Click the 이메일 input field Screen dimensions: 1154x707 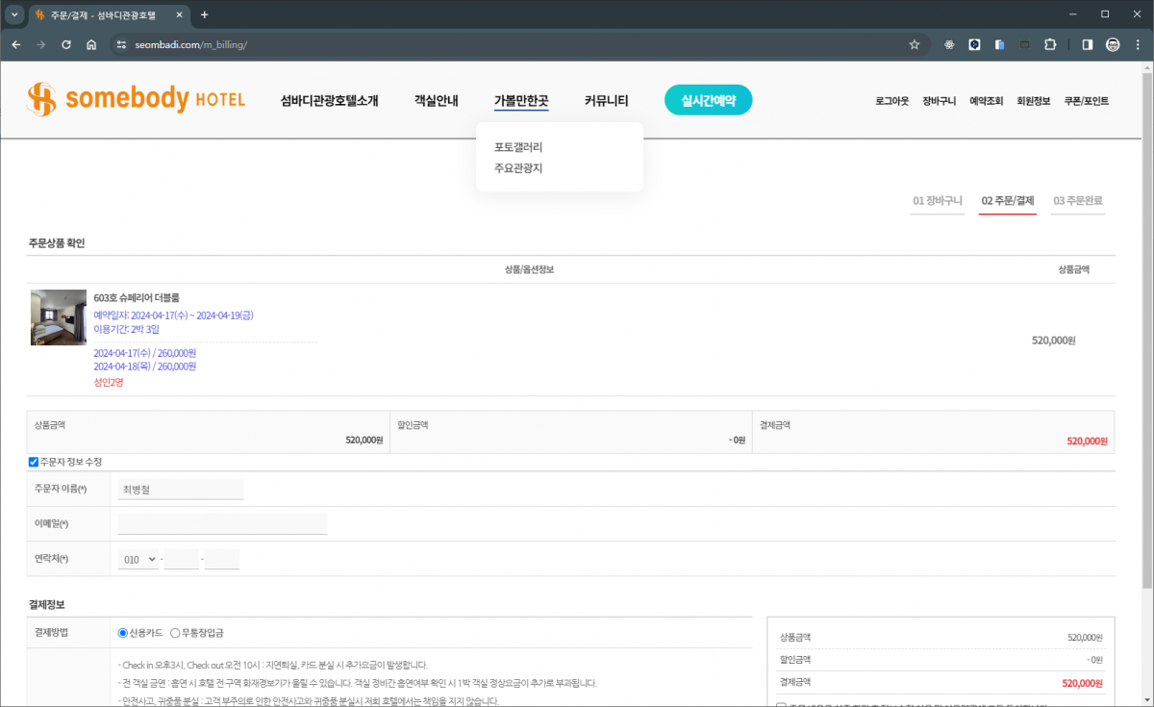coord(222,524)
